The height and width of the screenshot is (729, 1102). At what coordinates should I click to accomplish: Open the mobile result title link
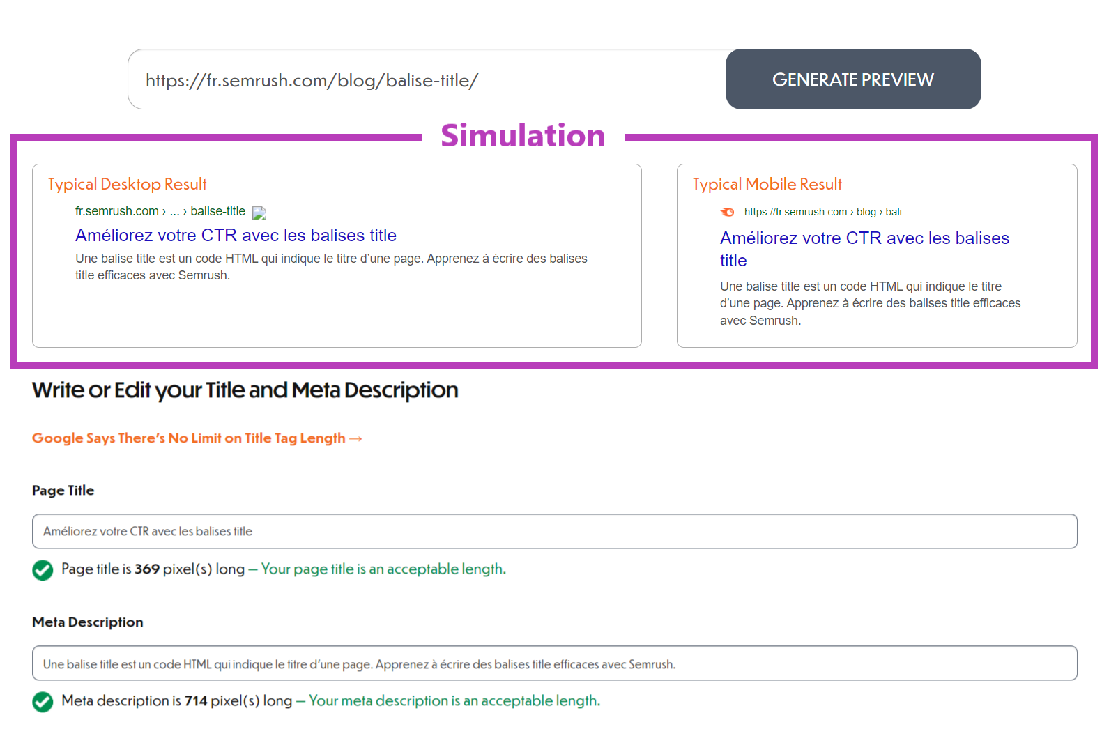pos(864,239)
